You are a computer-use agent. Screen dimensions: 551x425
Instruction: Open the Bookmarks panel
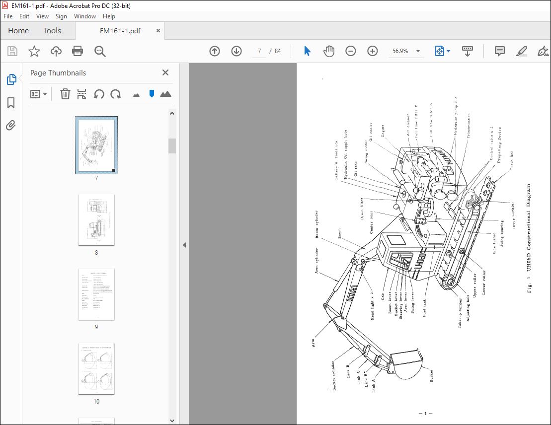[x=11, y=103]
